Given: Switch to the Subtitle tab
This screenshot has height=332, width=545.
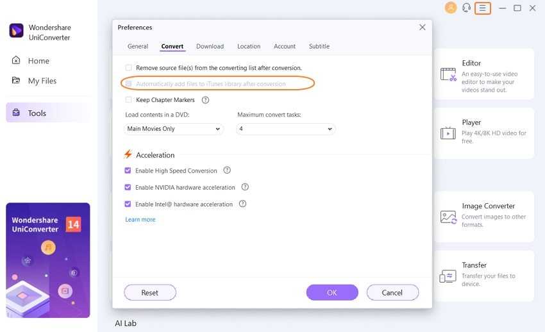Looking at the screenshot, I should click(319, 46).
